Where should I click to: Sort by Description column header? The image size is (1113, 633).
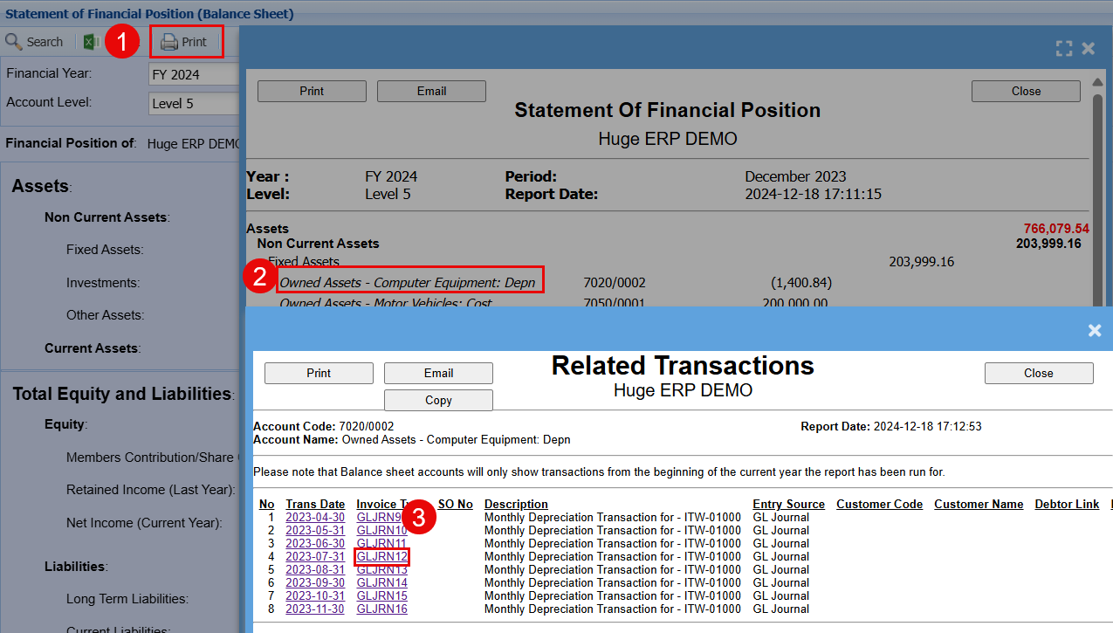click(516, 504)
